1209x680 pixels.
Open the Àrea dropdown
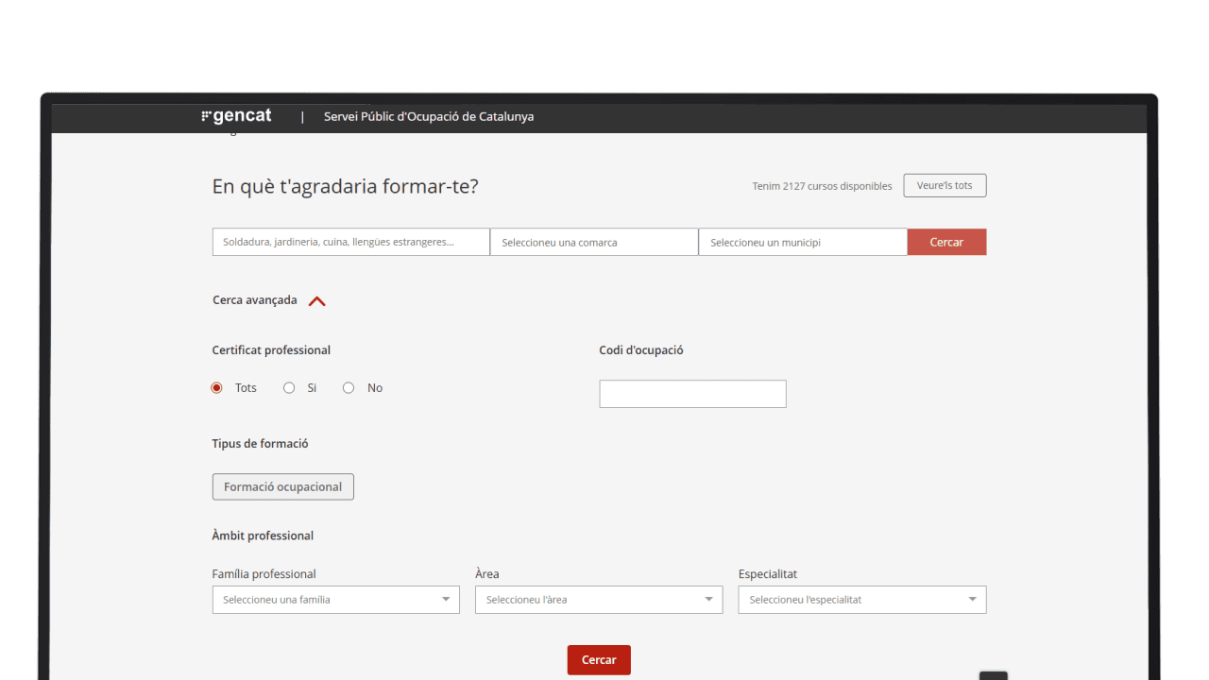pos(598,600)
